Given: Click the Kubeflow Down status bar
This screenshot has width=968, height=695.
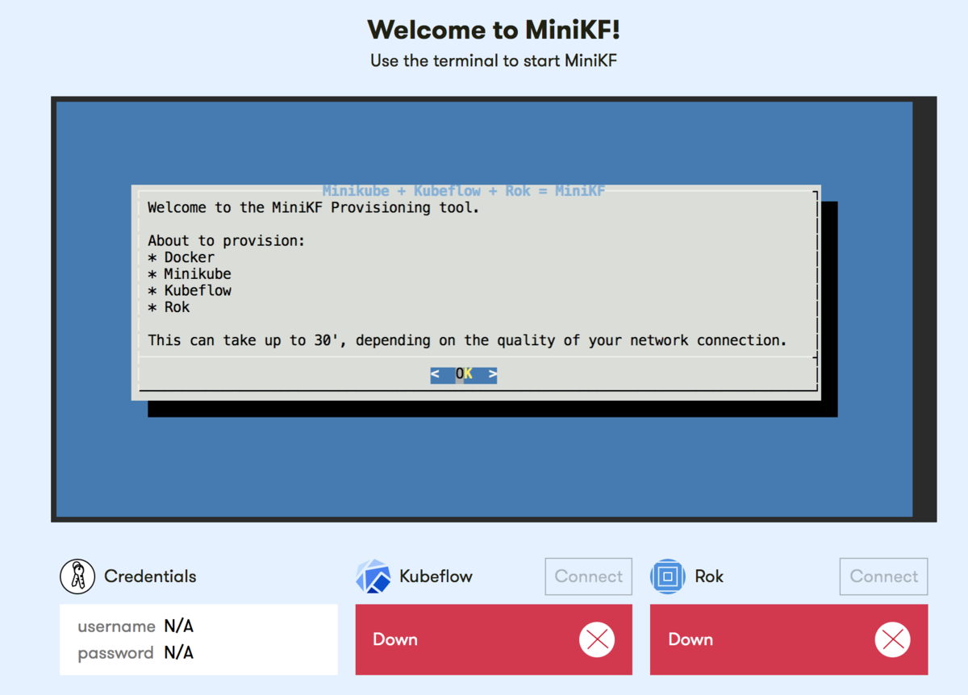Looking at the screenshot, I should [494, 639].
